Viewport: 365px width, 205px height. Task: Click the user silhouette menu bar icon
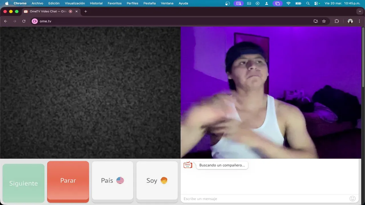click(267, 3)
